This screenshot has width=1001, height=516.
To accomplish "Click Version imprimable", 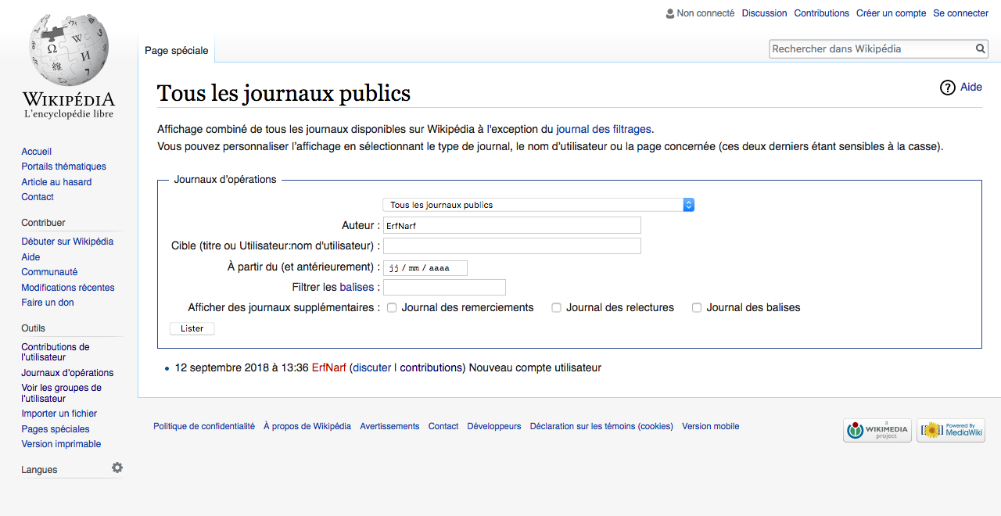I will coord(61,444).
